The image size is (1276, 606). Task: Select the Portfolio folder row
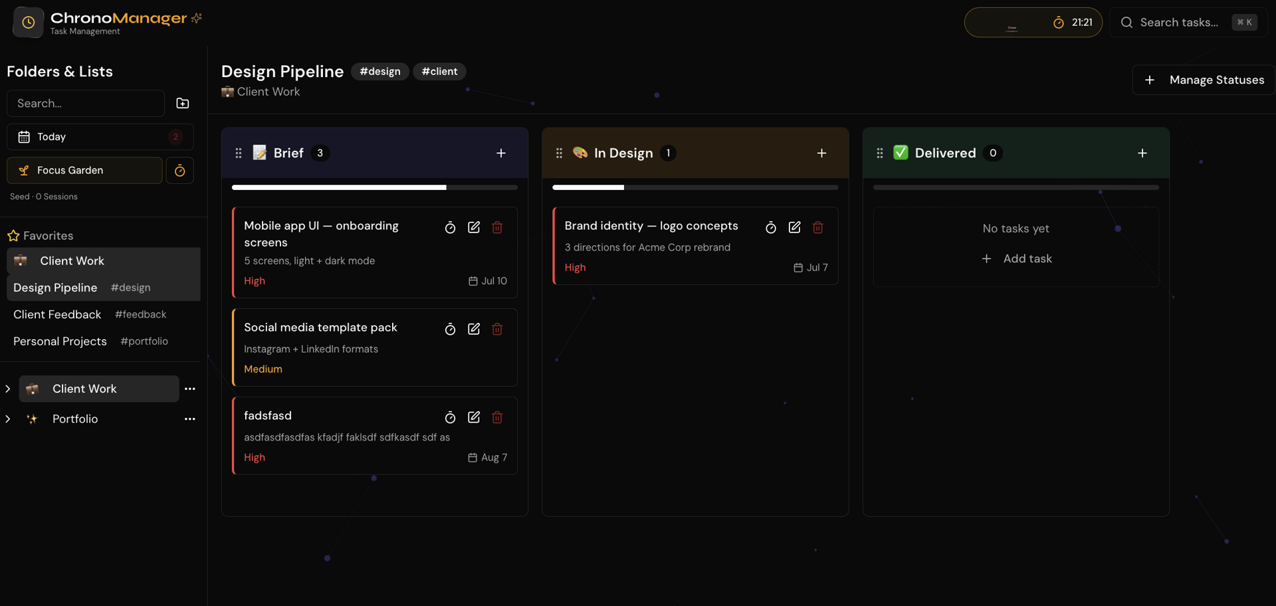[x=99, y=419]
